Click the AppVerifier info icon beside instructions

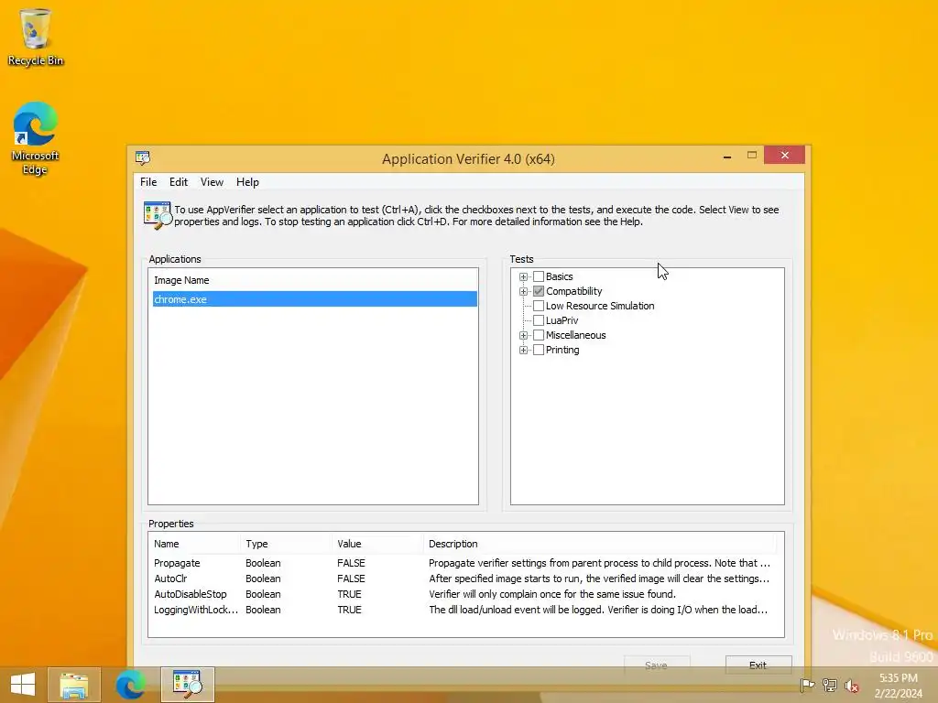click(x=158, y=215)
